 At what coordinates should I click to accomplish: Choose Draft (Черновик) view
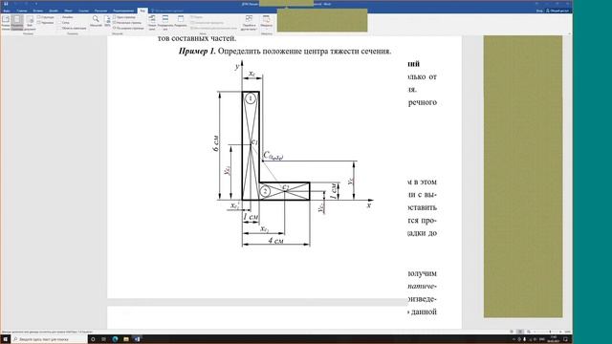tap(46, 23)
